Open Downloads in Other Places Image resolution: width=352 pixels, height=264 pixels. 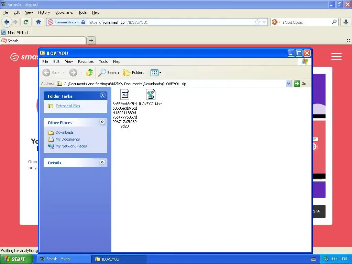click(x=65, y=132)
